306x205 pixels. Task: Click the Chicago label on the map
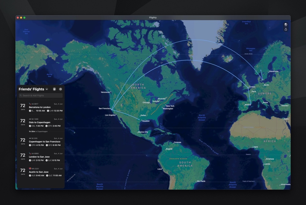click(146, 103)
